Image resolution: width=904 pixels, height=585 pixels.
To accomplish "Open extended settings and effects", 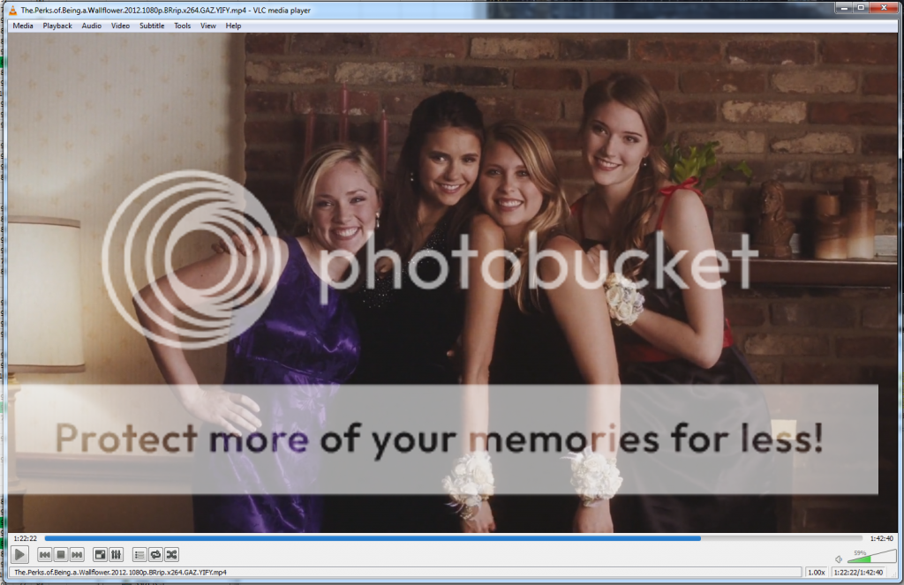I will (x=117, y=554).
